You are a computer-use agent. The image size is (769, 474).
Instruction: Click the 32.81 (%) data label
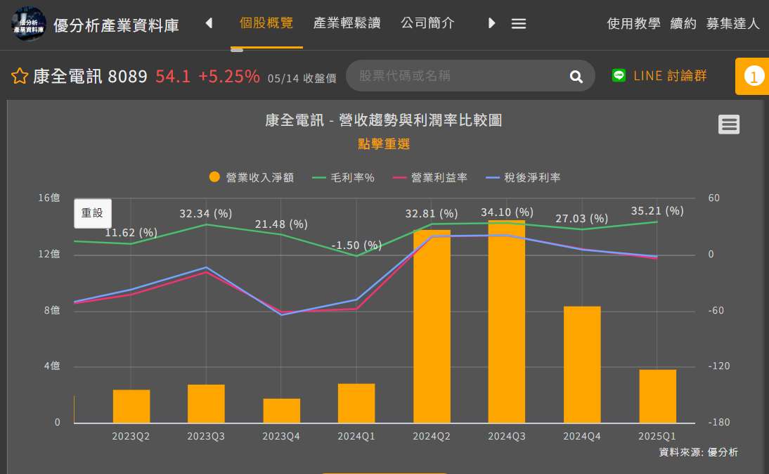(432, 214)
